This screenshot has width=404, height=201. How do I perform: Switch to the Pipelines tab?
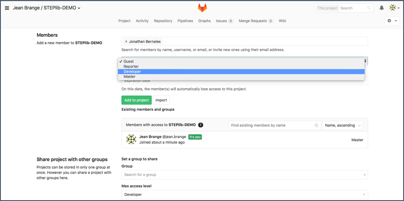coord(185,21)
